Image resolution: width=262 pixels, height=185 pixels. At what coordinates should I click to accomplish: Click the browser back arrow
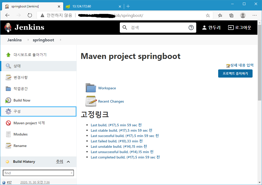coord(8,15)
